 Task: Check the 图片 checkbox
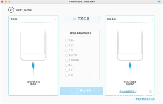point(67,65)
